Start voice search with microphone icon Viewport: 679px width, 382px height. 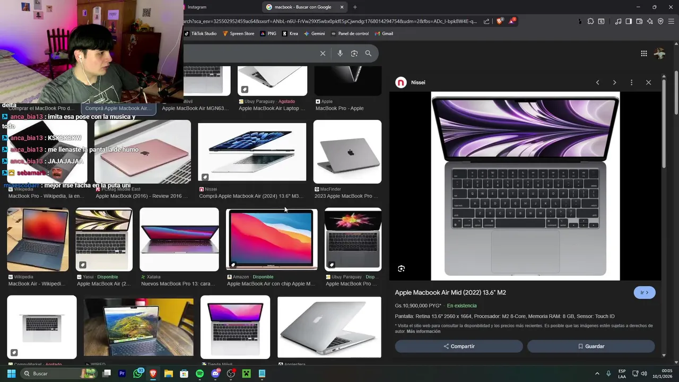[x=340, y=53]
